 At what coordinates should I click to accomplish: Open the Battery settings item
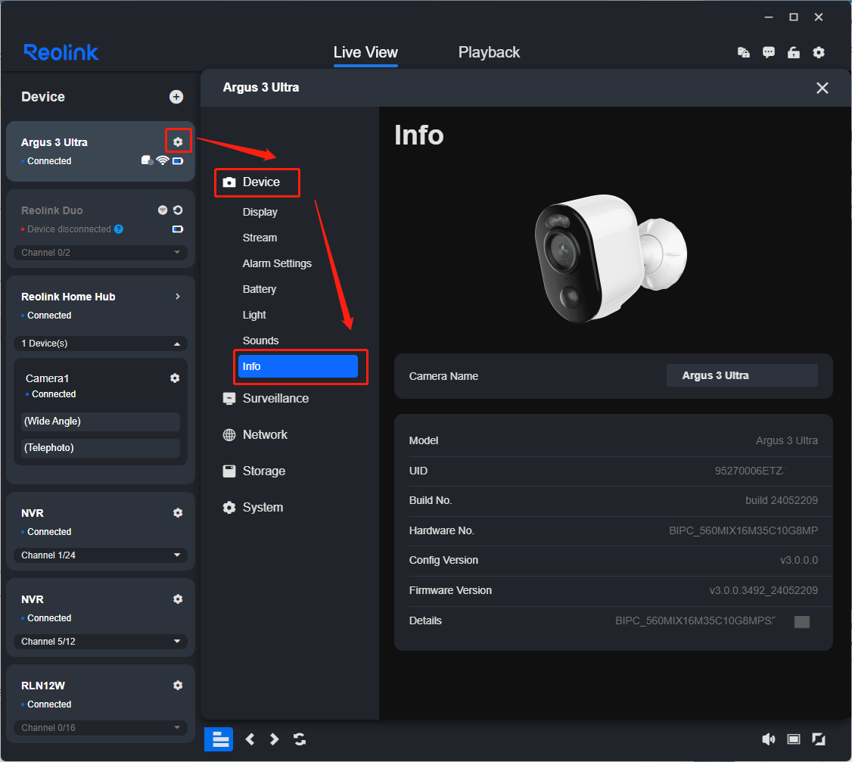click(x=260, y=289)
